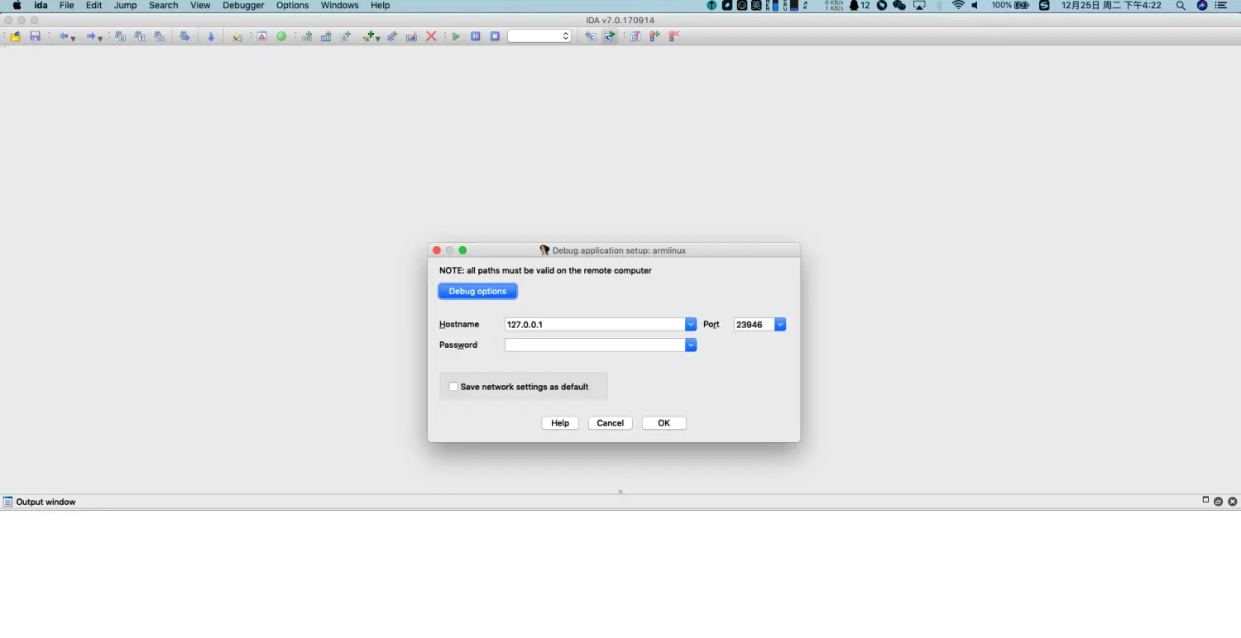The width and height of the screenshot is (1241, 638).
Task: Click the green circle toolbar icon
Action: [281, 36]
